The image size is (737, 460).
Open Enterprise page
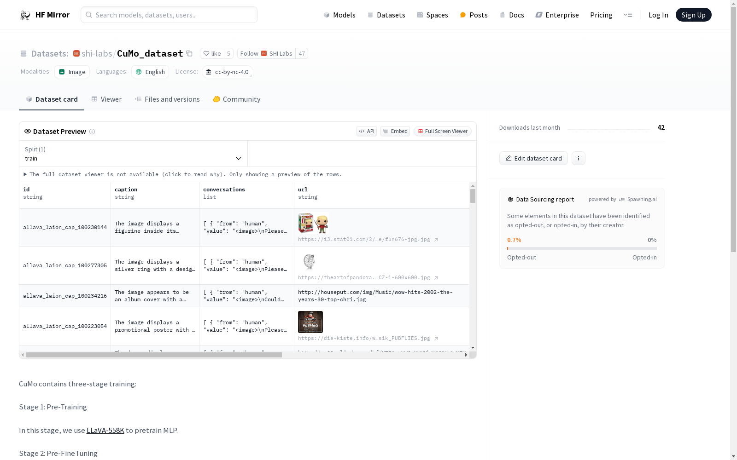[557, 15]
